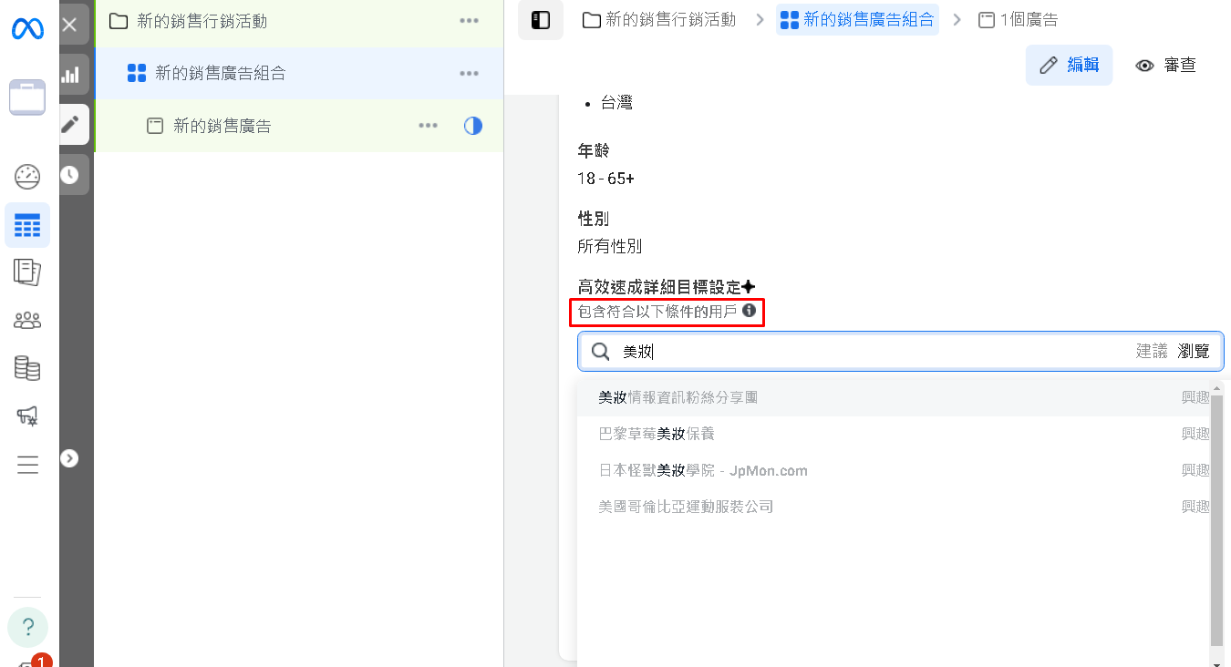Select 美國哥倫比亞運動服裝公司 interest
The width and height of the screenshot is (1231, 667).
click(x=895, y=507)
